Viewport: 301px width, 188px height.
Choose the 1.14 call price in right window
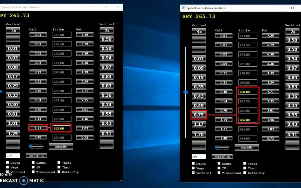(x=224, y=120)
